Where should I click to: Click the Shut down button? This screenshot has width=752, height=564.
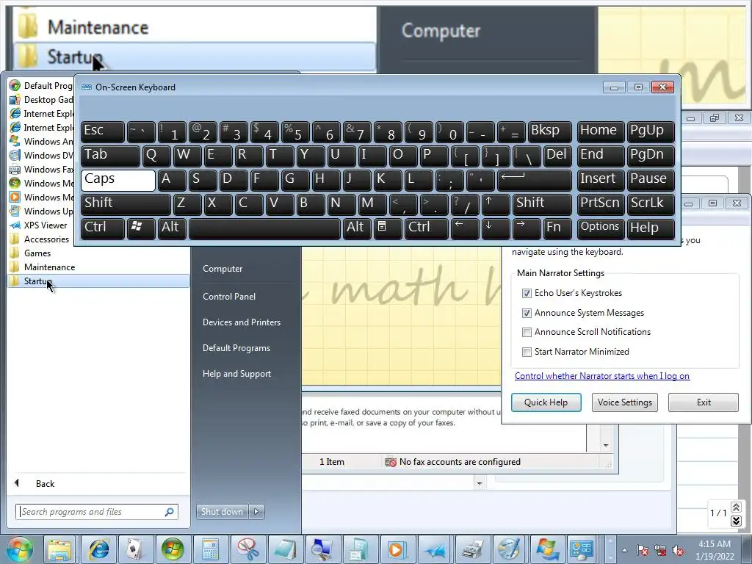coord(222,512)
